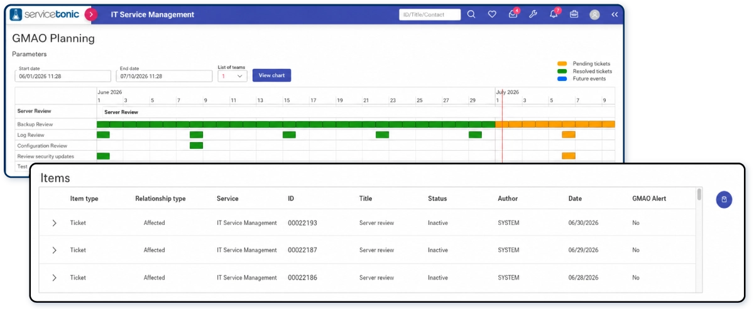Viewport: 754px width, 309px height.
Task: Click the View chart button
Action: (271, 75)
